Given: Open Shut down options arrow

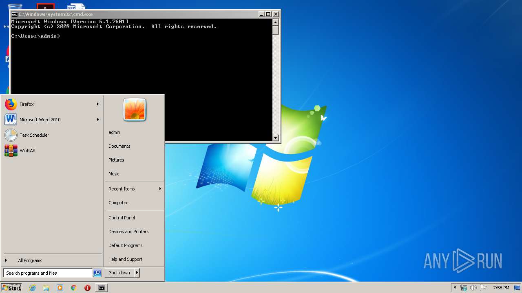Looking at the screenshot, I should click(137, 273).
